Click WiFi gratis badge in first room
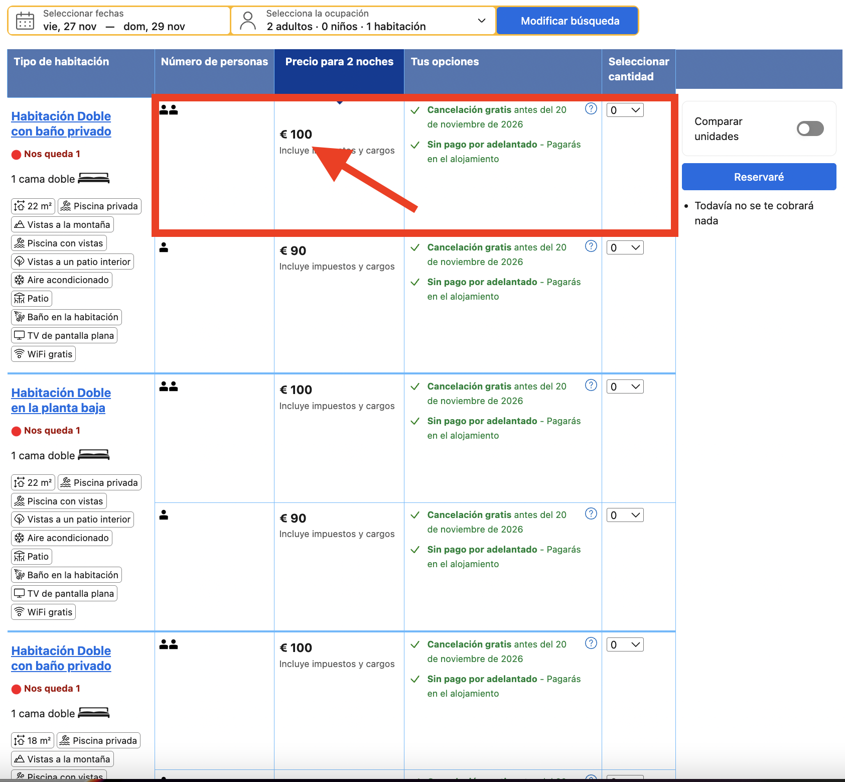Screen dimensions: 845x782 tap(44, 354)
